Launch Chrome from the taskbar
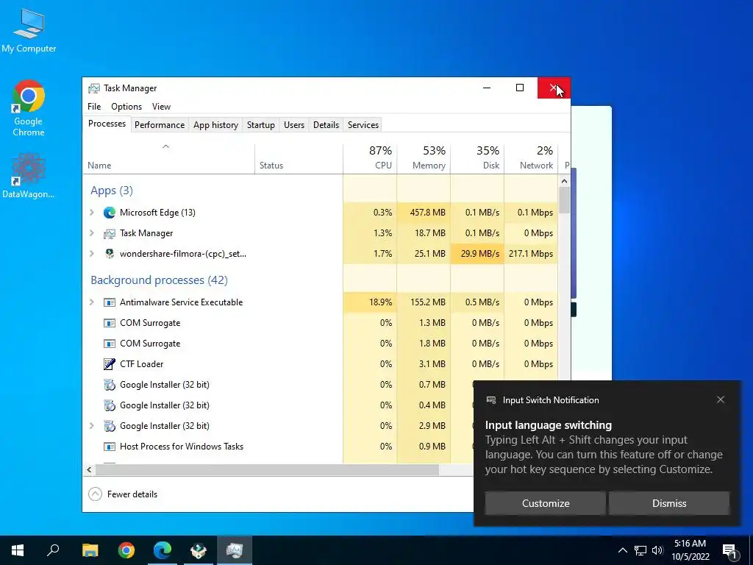Viewport: 753px width, 565px height. 126,550
